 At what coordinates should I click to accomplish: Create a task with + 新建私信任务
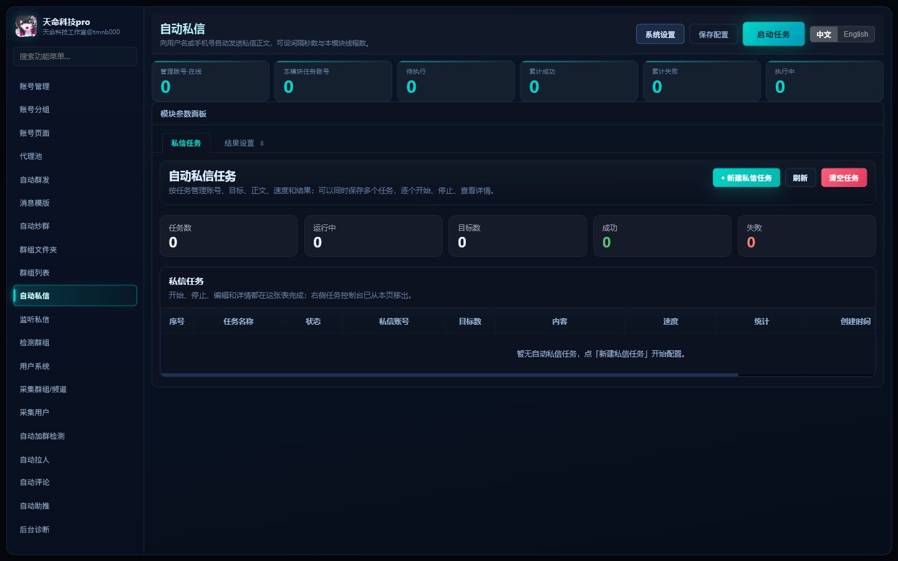point(746,178)
